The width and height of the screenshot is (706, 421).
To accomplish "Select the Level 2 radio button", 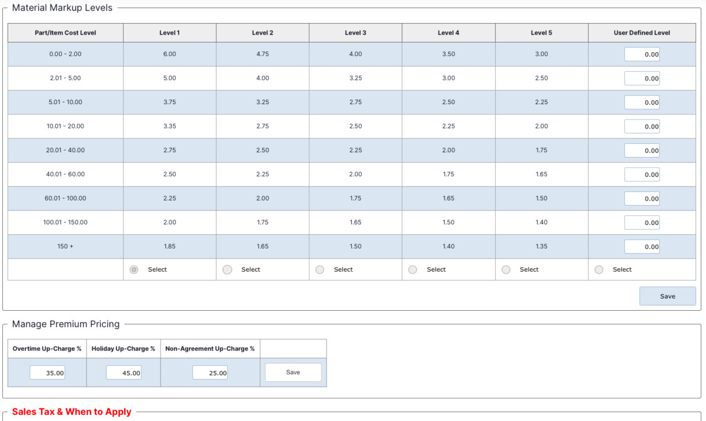I will pyautogui.click(x=227, y=269).
